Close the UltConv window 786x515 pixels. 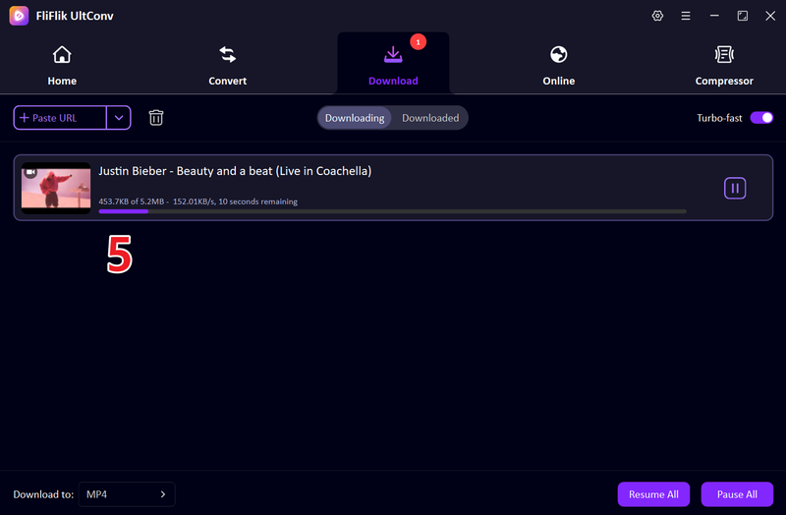770,16
